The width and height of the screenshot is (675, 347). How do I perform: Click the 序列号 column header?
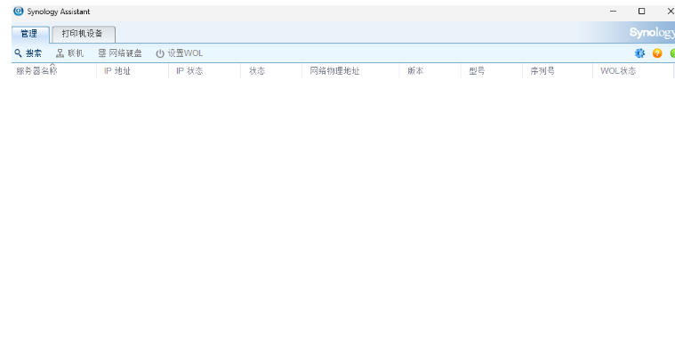coord(558,71)
